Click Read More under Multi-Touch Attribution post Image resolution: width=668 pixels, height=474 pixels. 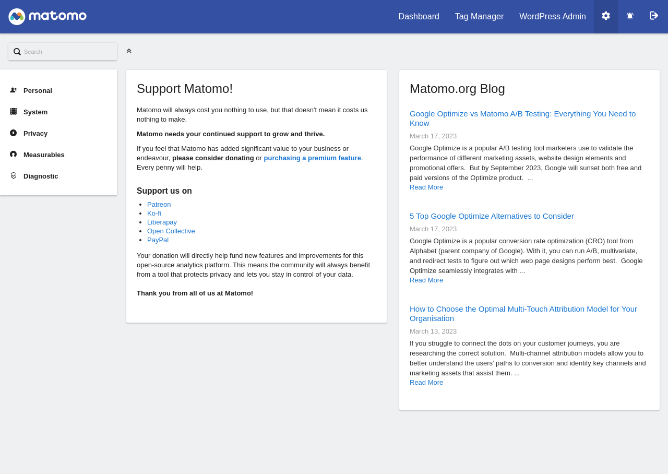pos(426,383)
